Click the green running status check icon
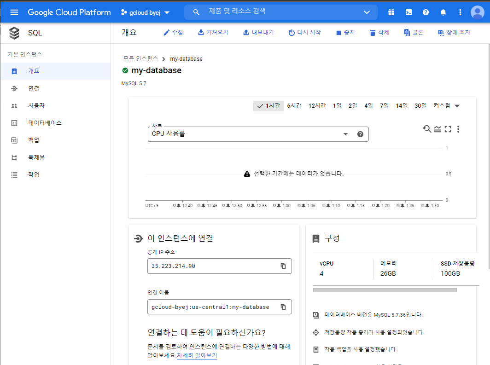This screenshot has height=365, width=490. [125, 70]
